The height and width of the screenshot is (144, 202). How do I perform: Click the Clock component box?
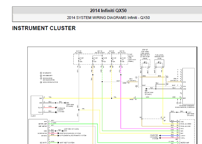click(x=37, y=105)
